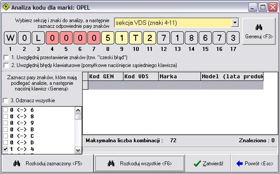
Task: Click red character box at position 6
Action: 80,38
